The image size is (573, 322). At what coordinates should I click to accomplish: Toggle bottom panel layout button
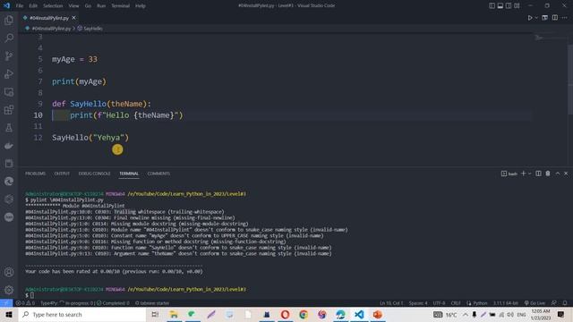[x=500, y=5]
